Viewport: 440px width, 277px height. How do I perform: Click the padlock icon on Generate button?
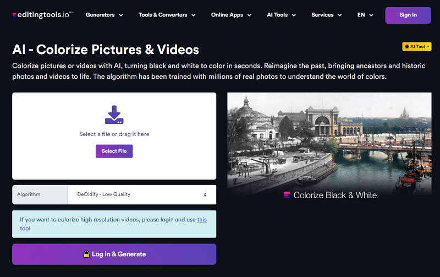[86, 254]
